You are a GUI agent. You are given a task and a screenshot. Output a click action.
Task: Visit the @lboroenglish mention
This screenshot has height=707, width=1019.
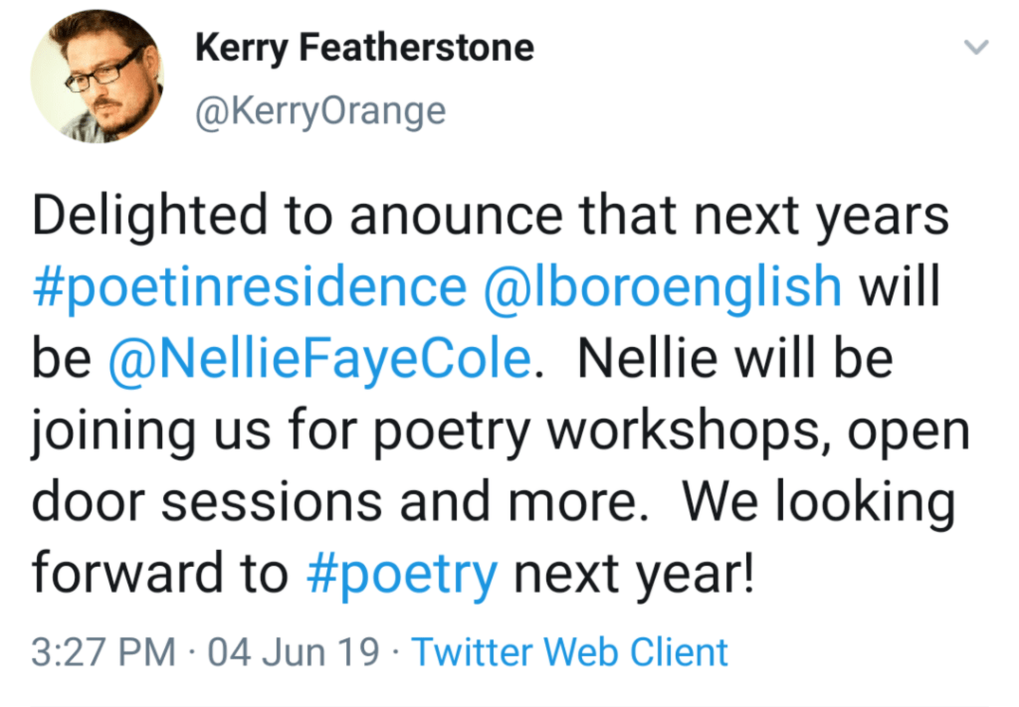[662, 288]
